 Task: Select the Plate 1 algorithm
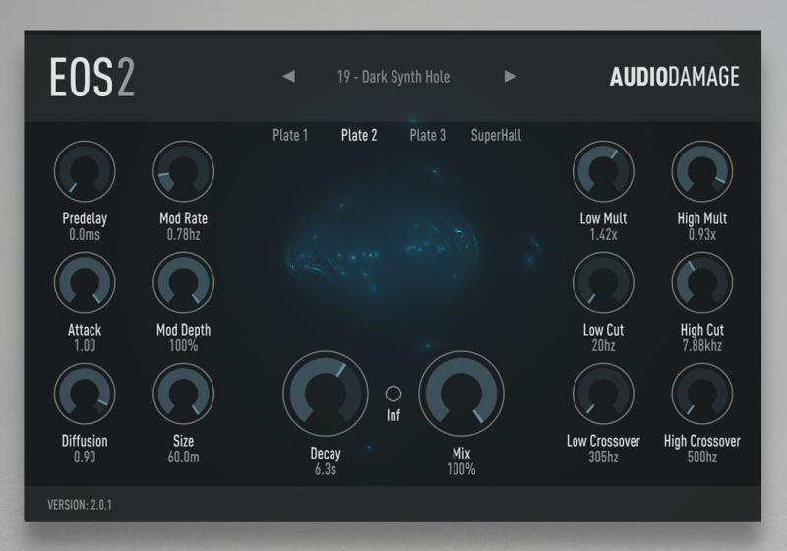[290, 135]
